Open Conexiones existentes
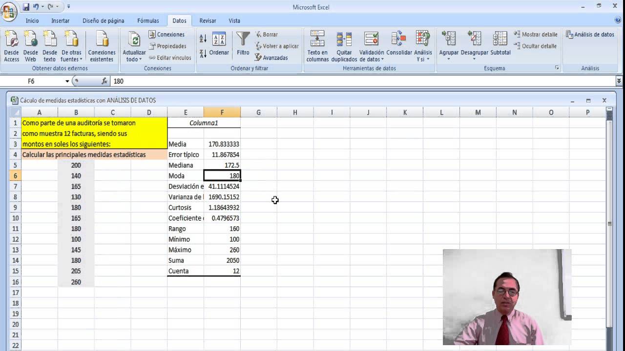Viewport: 625px width, 351px height. [102, 46]
